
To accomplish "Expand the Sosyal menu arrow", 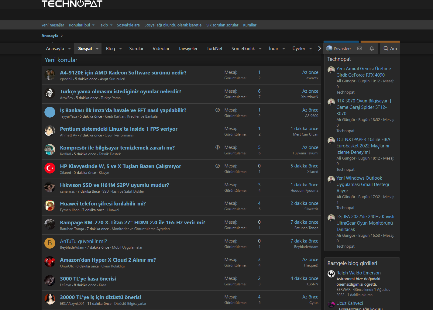I will click(x=97, y=49).
